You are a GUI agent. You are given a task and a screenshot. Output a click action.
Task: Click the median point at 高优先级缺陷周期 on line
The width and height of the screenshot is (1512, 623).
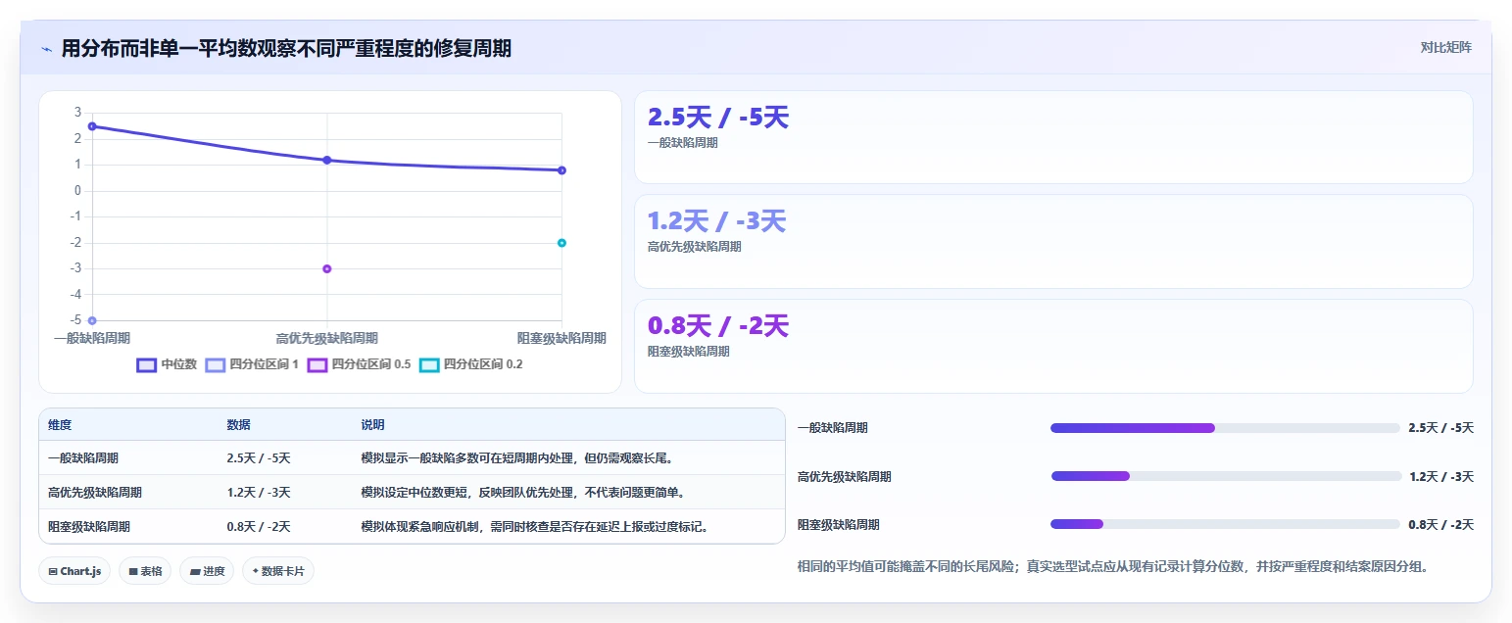click(x=327, y=160)
